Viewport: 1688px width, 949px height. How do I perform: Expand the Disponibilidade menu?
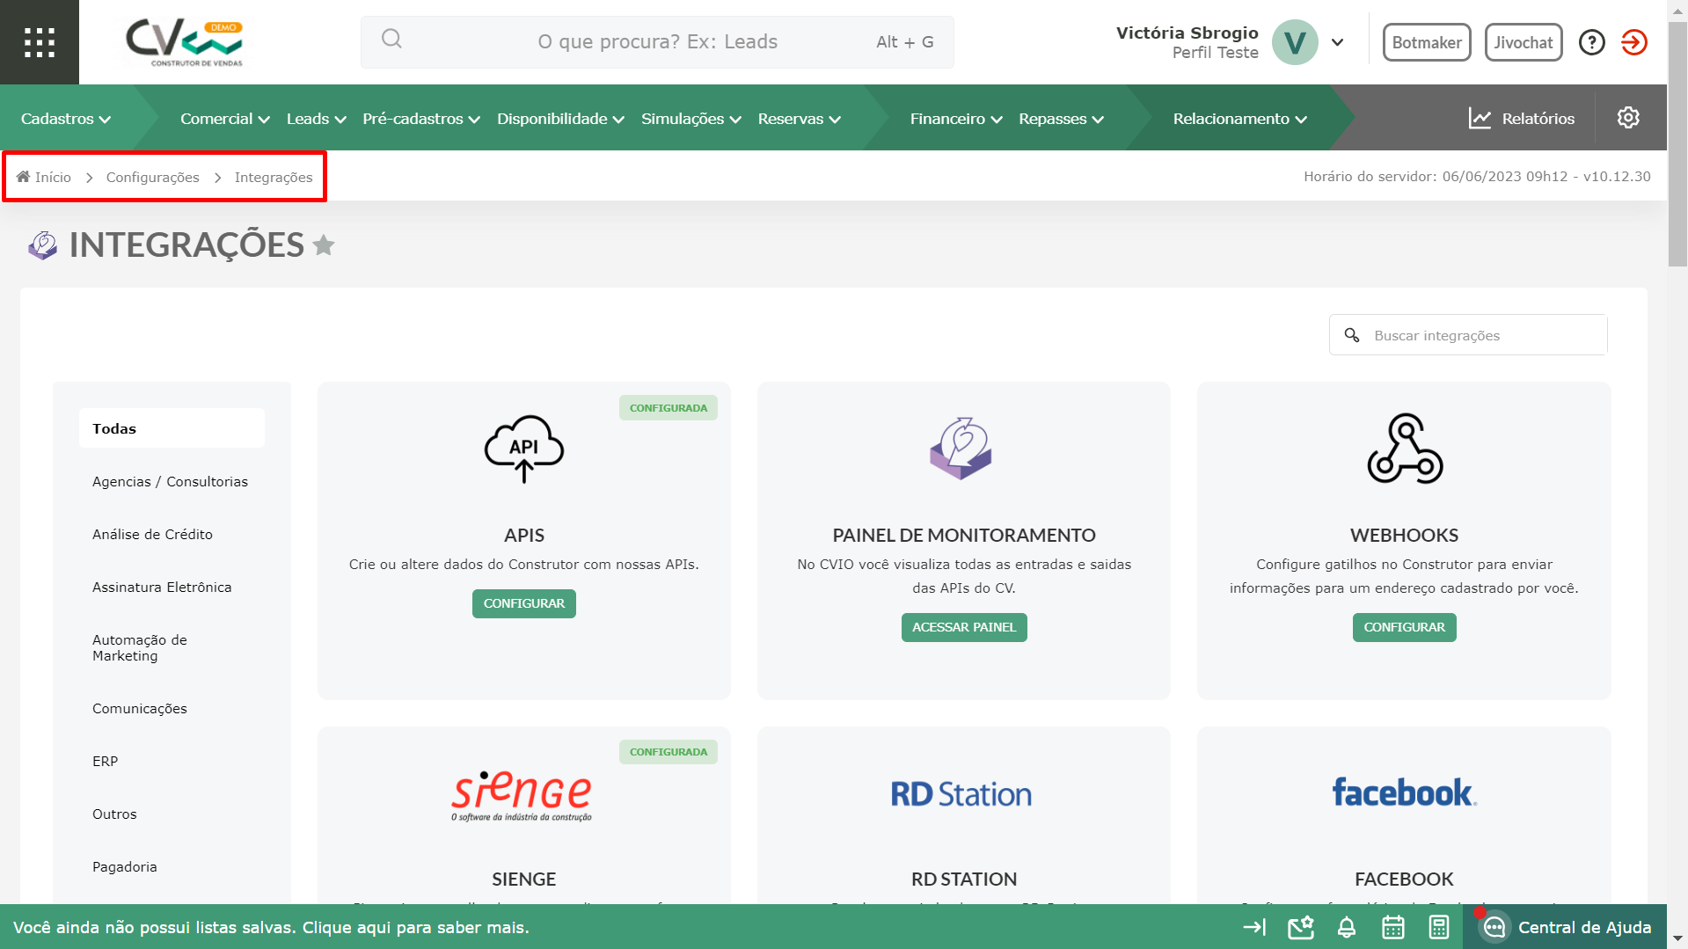coord(561,119)
